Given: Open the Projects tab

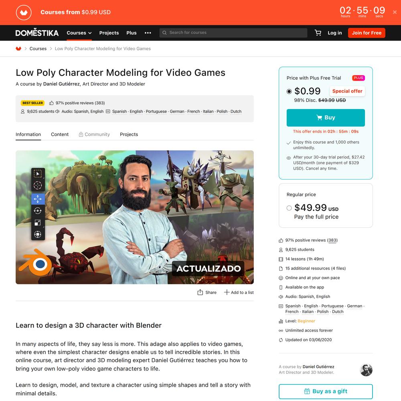Looking at the screenshot, I should pos(129,134).
